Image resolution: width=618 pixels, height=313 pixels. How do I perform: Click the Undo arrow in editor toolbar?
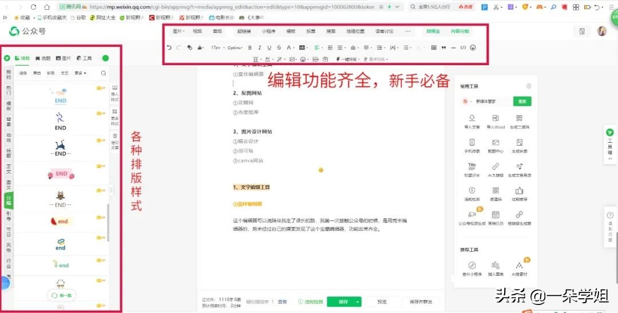[169, 47]
